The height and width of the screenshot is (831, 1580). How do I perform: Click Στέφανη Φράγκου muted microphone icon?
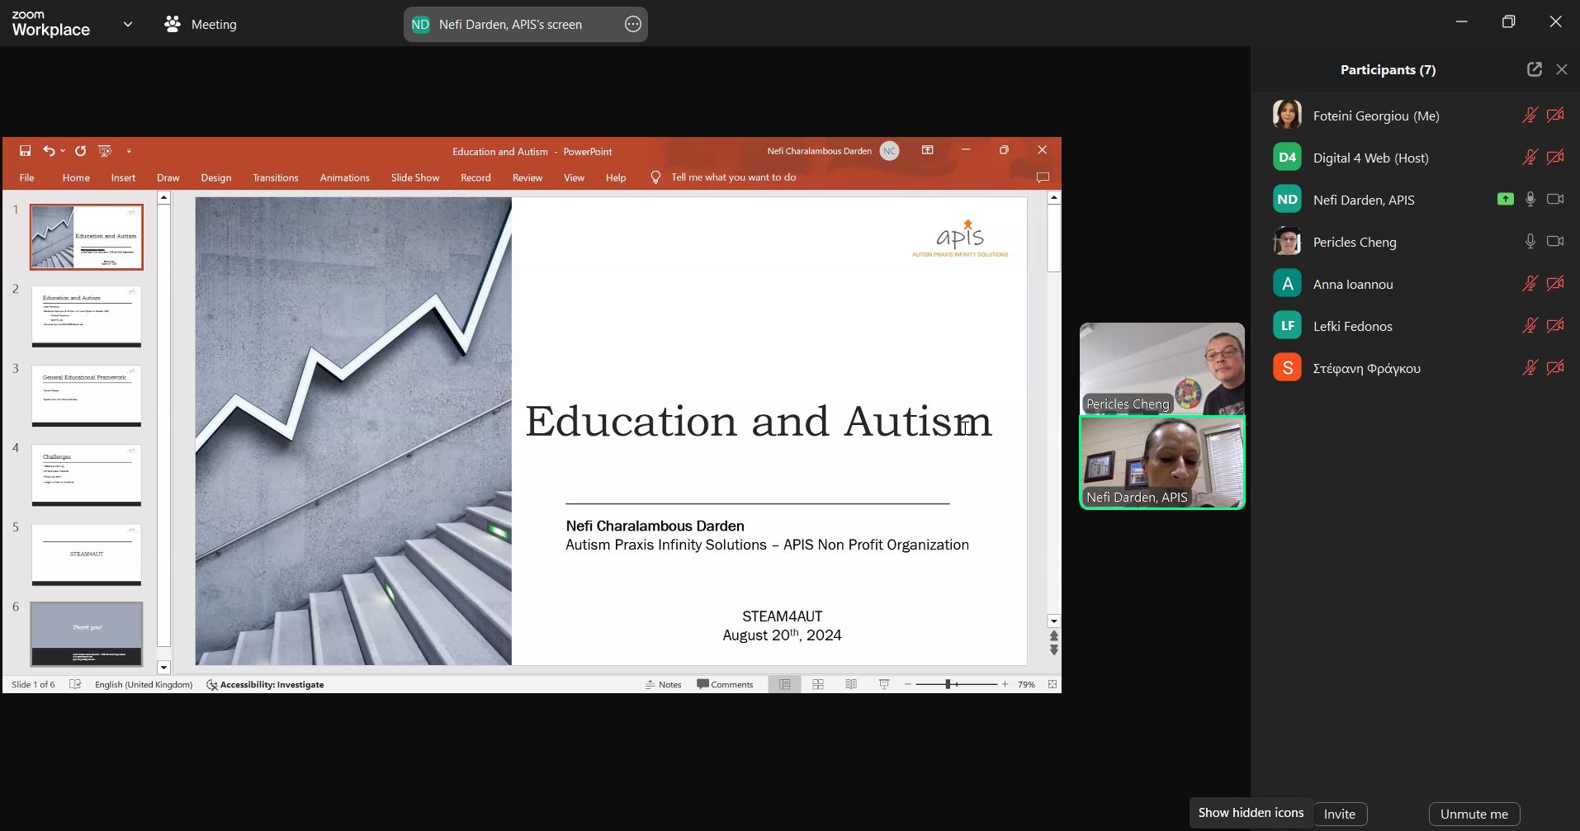click(1530, 368)
